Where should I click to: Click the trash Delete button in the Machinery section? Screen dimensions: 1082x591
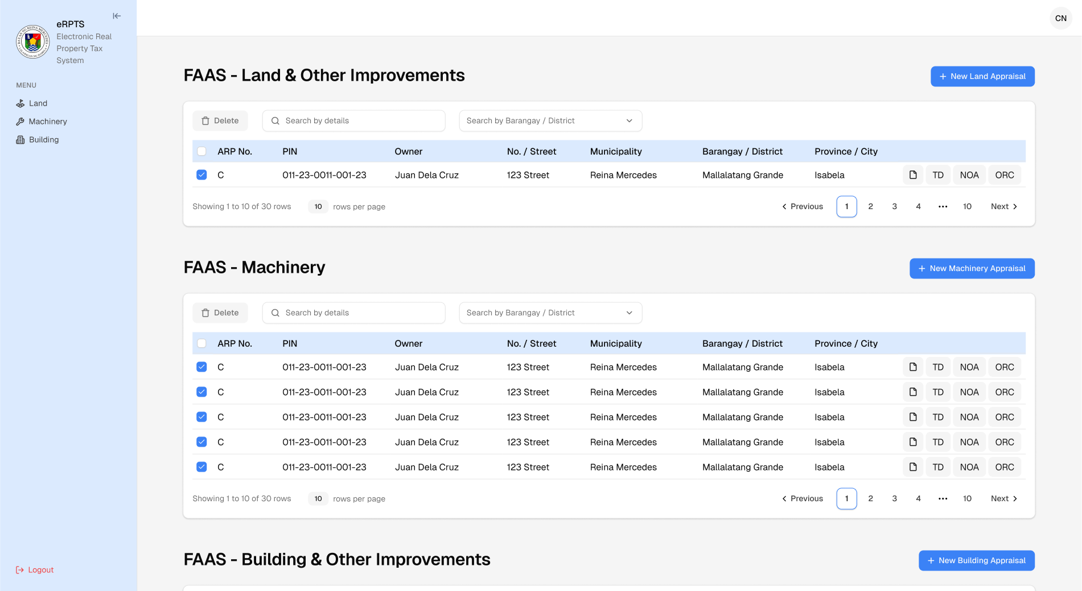(x=220, y=313)
